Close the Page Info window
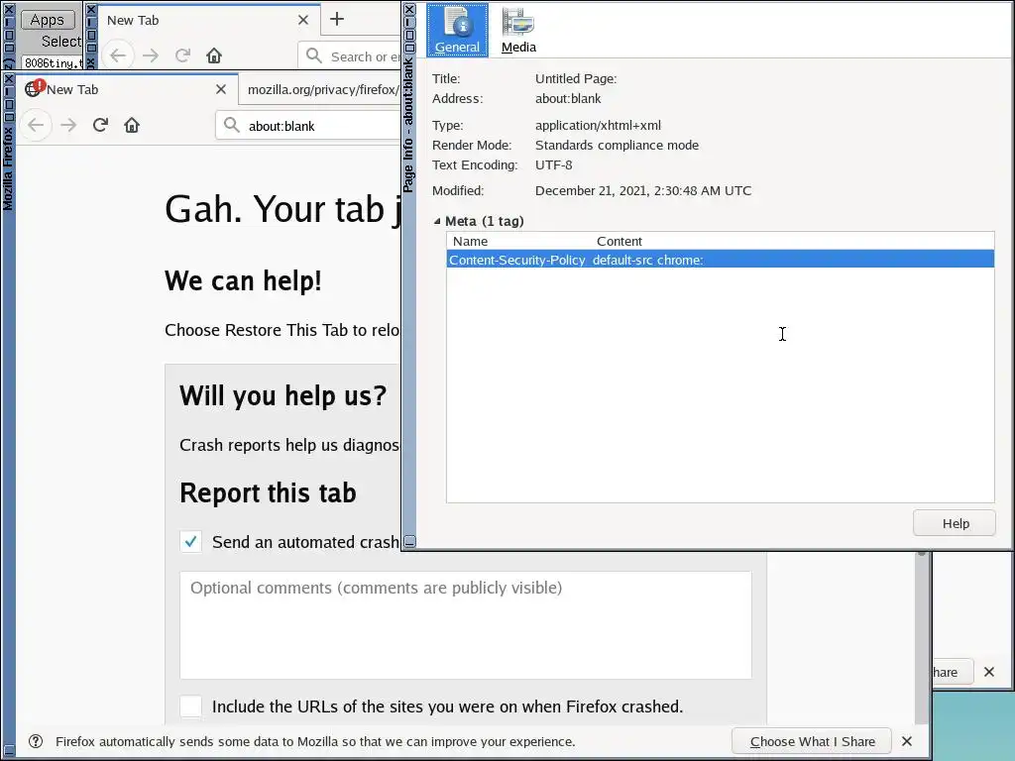Image resolution: width=1015 pixels, height=761 pixels. click(409, 9)
